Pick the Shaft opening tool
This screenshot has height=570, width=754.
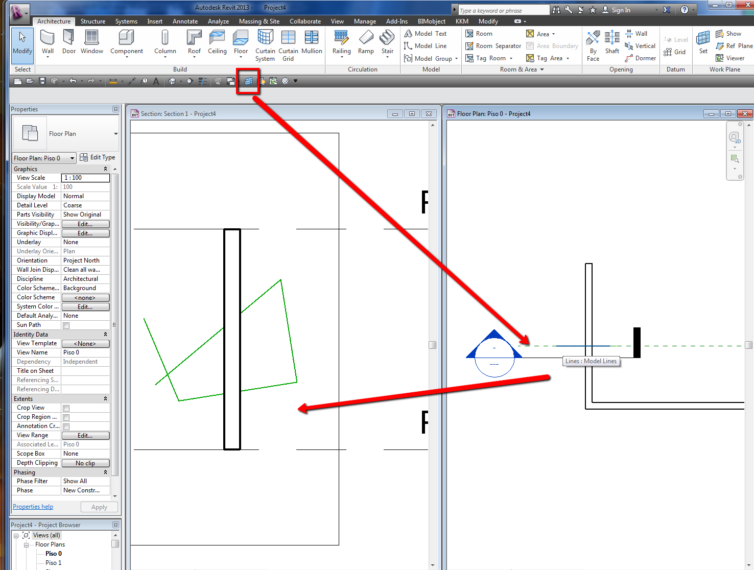point(612,42)
